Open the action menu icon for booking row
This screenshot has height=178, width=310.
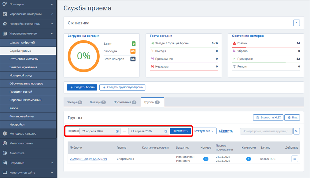[x=295, y=159]
